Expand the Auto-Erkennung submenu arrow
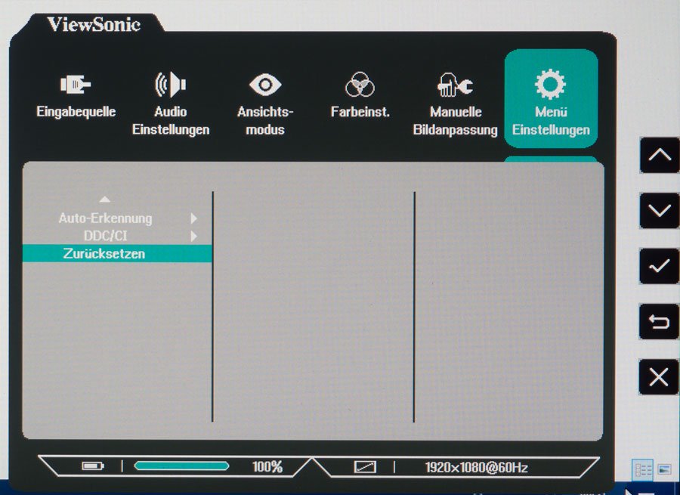Screen dimensions: 680x495 coord(193,218)
